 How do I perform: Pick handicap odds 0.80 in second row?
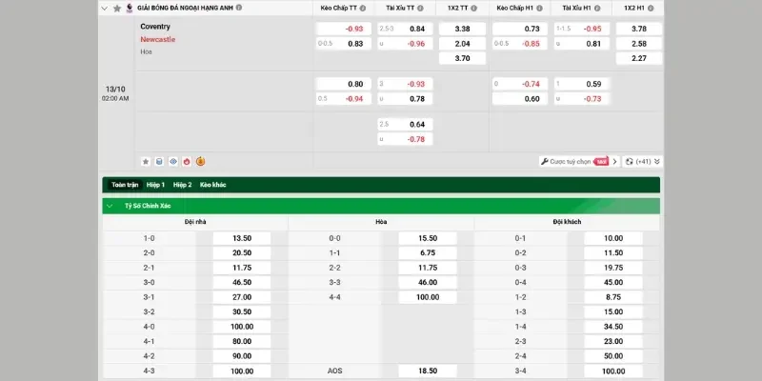[x=344, y=84]
